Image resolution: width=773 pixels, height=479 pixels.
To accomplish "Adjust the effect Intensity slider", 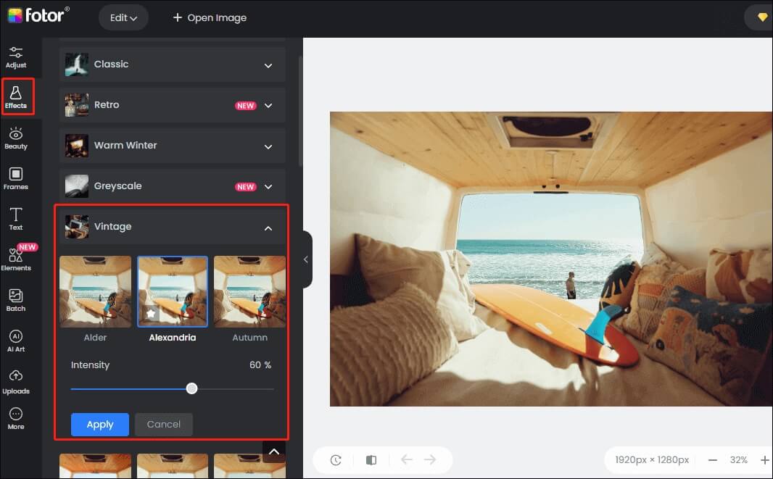I will 191,388.
